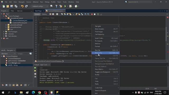
Task: Toggle Show Inner Classes in Navigator
Action: click(x=17, y=85)
